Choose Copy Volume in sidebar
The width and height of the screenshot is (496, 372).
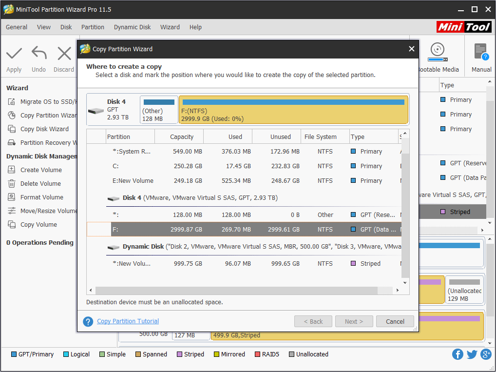[x=32, y=224]
